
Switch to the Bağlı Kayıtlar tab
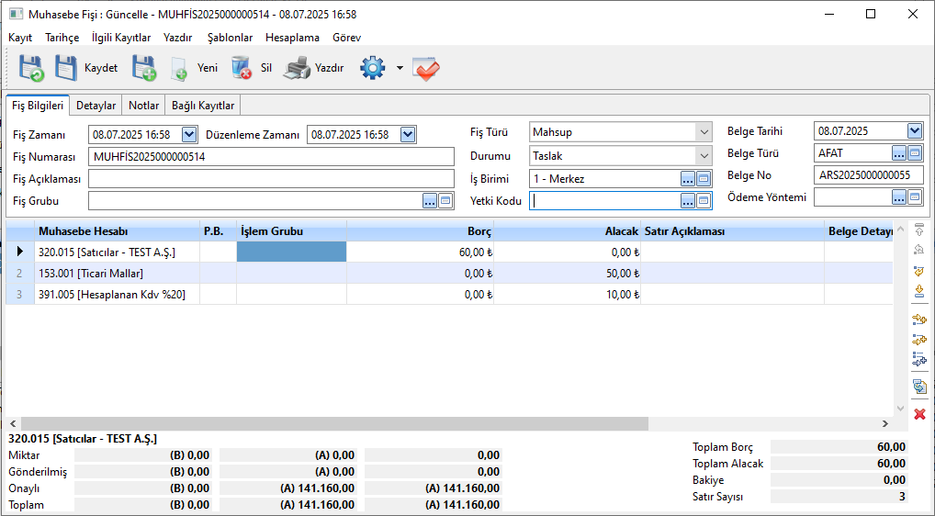pos(203,106)
